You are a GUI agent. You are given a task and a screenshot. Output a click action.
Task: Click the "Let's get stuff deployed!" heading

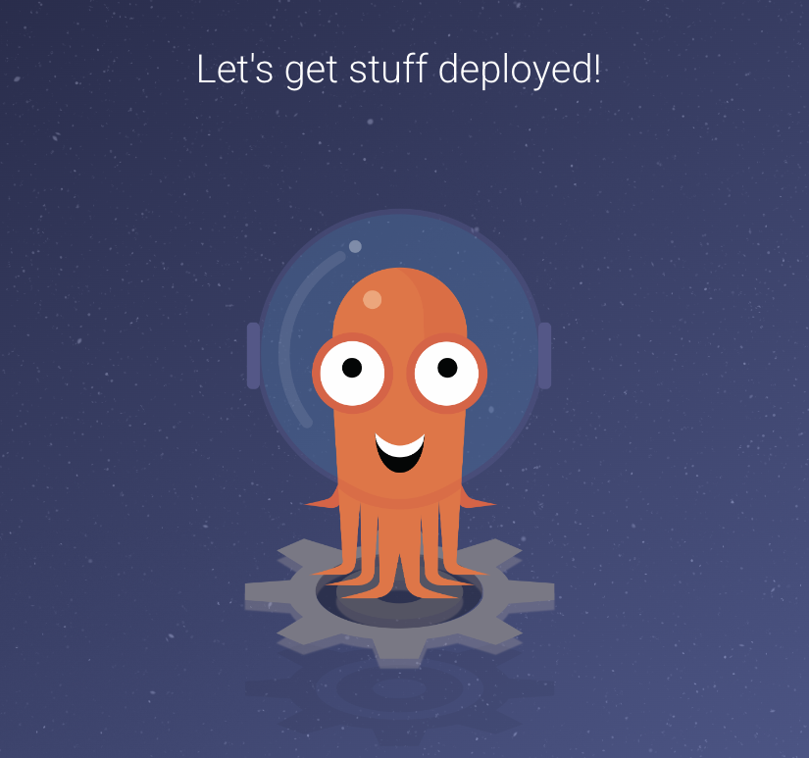399,70
